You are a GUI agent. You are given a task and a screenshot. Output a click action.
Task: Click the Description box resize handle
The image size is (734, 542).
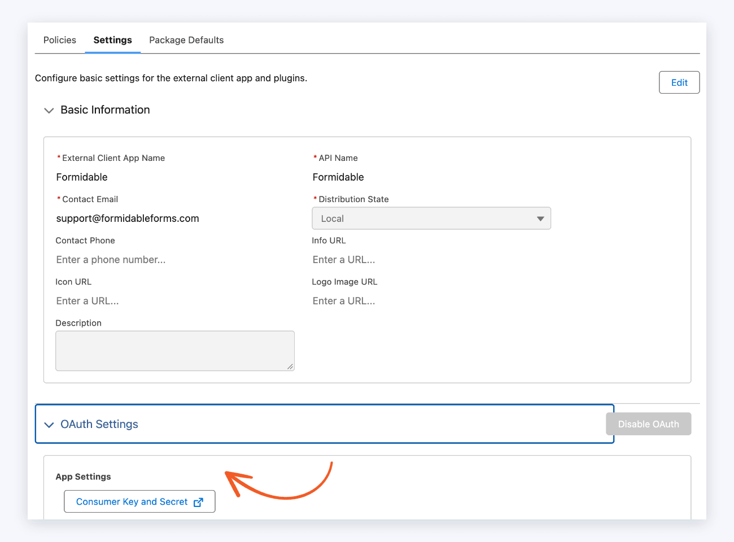click(x=290, y=367)
